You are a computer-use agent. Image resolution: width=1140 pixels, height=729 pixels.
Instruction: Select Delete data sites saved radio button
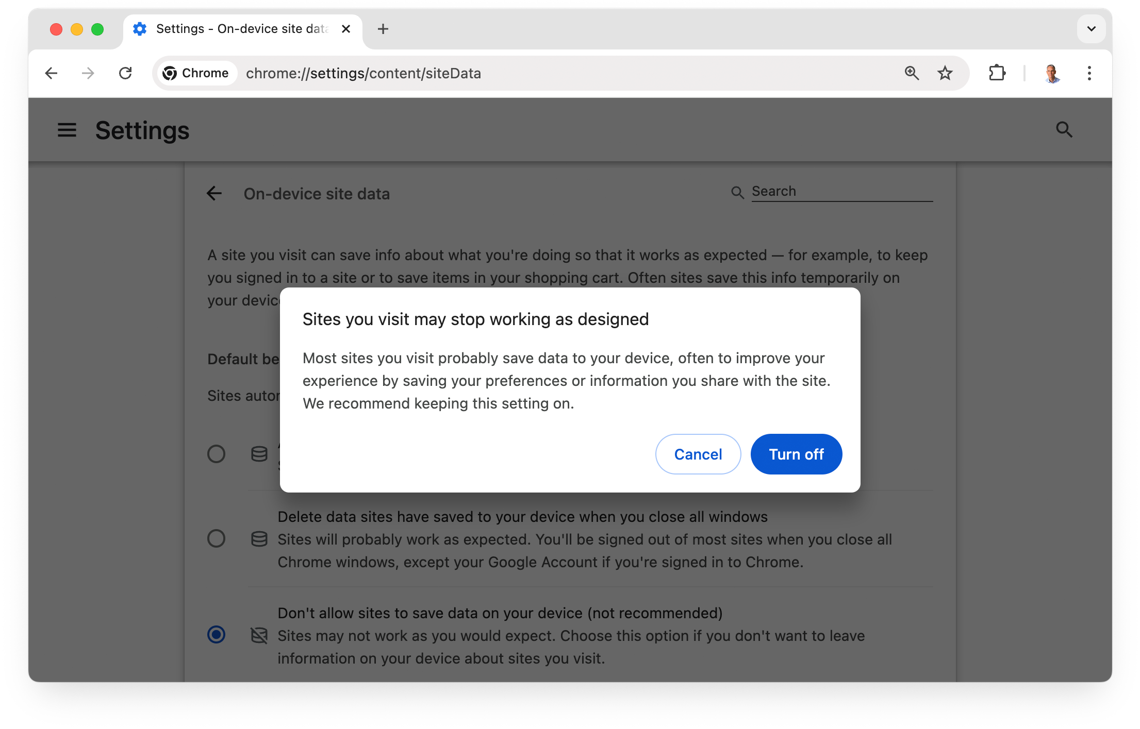[x=216, y=538]
